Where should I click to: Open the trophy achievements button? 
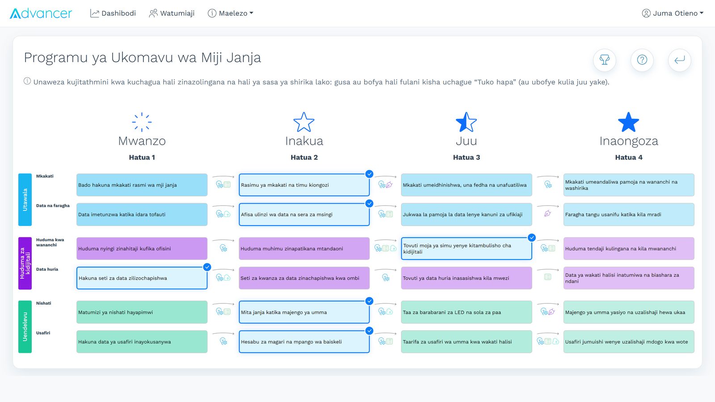click(x=605, y=60)
